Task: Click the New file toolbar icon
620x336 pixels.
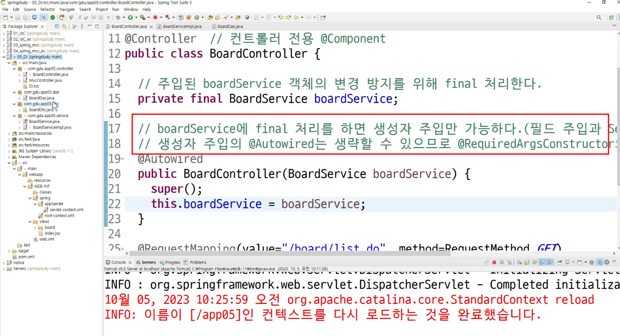Action: click(x=6, y=17)
